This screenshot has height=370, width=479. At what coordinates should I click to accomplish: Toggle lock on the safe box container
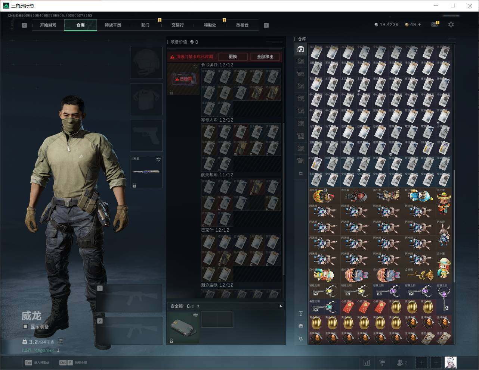point(171,341)
